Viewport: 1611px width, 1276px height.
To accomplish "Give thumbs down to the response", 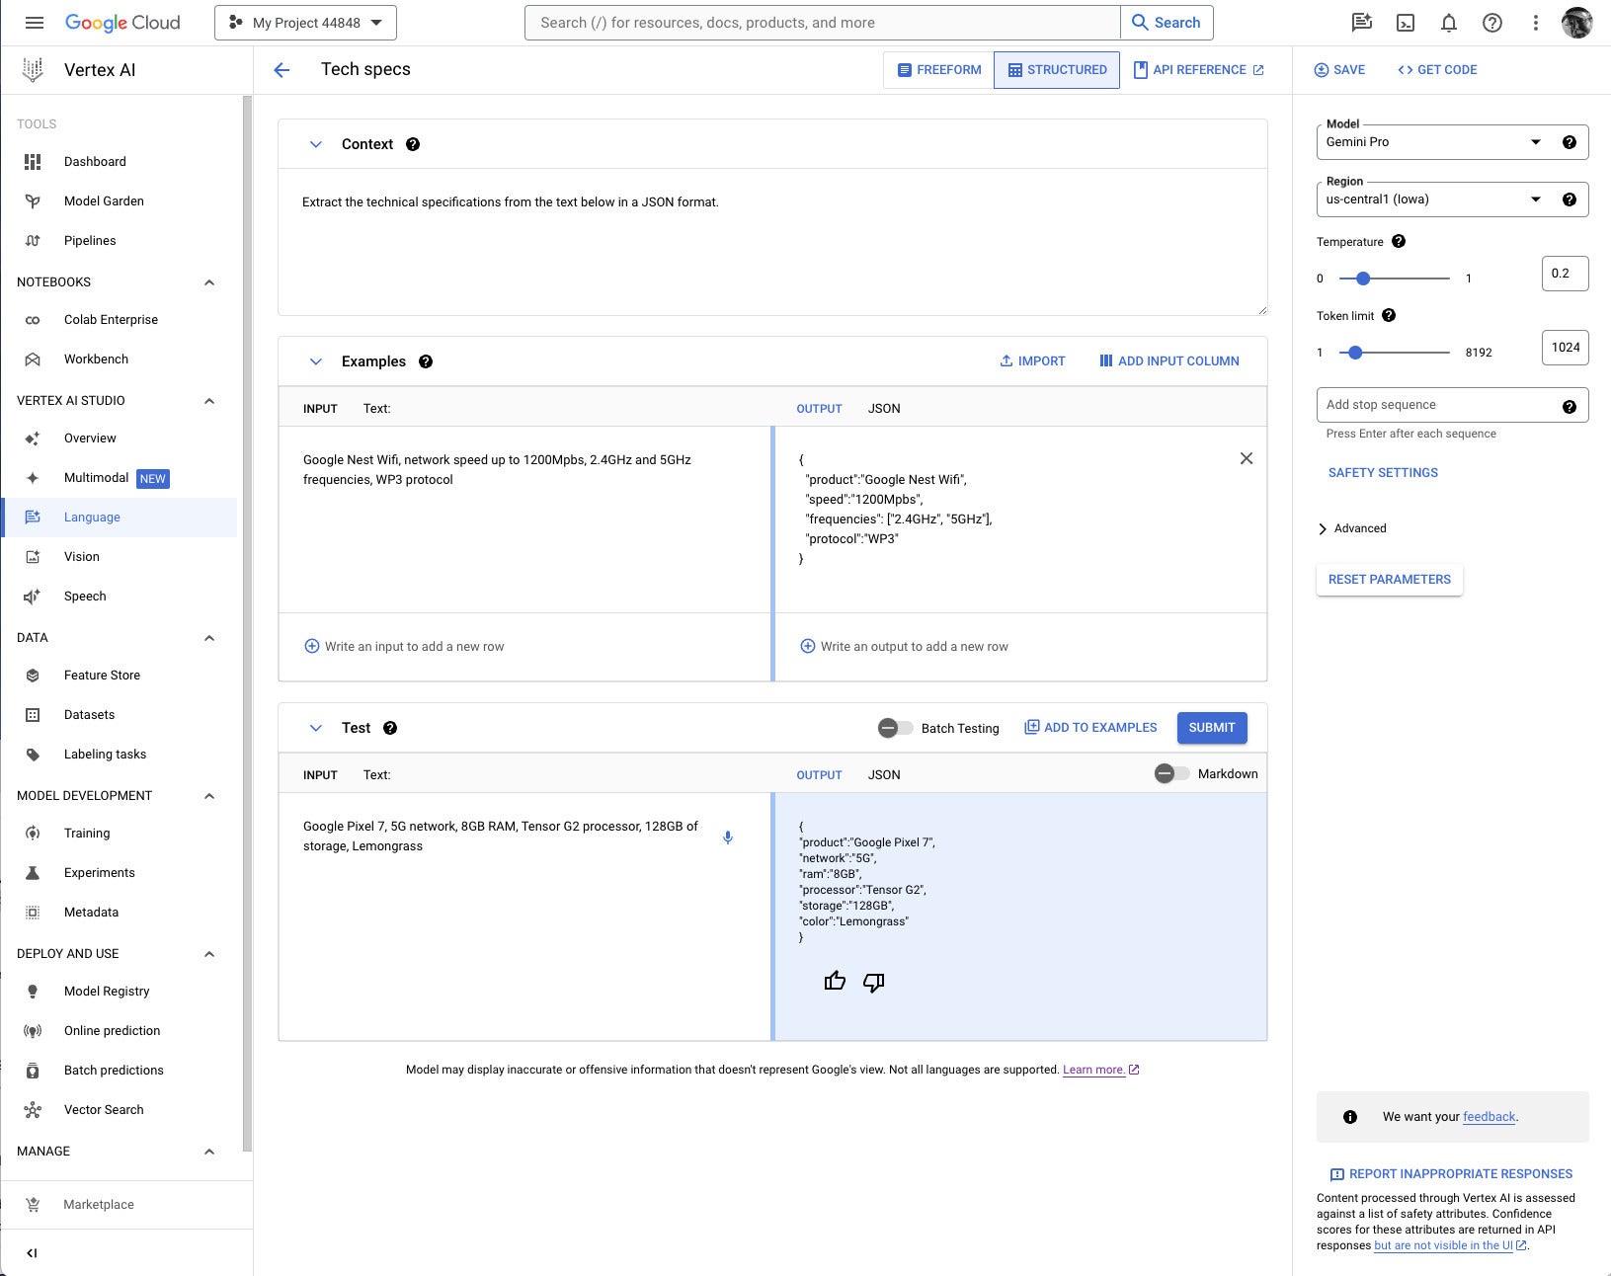I will pos(874,982).
